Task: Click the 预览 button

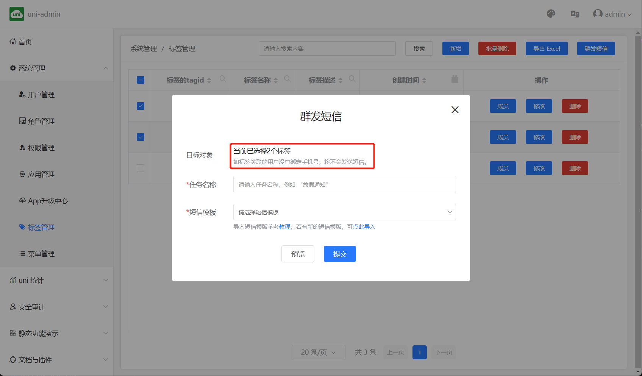Action: 298,254
